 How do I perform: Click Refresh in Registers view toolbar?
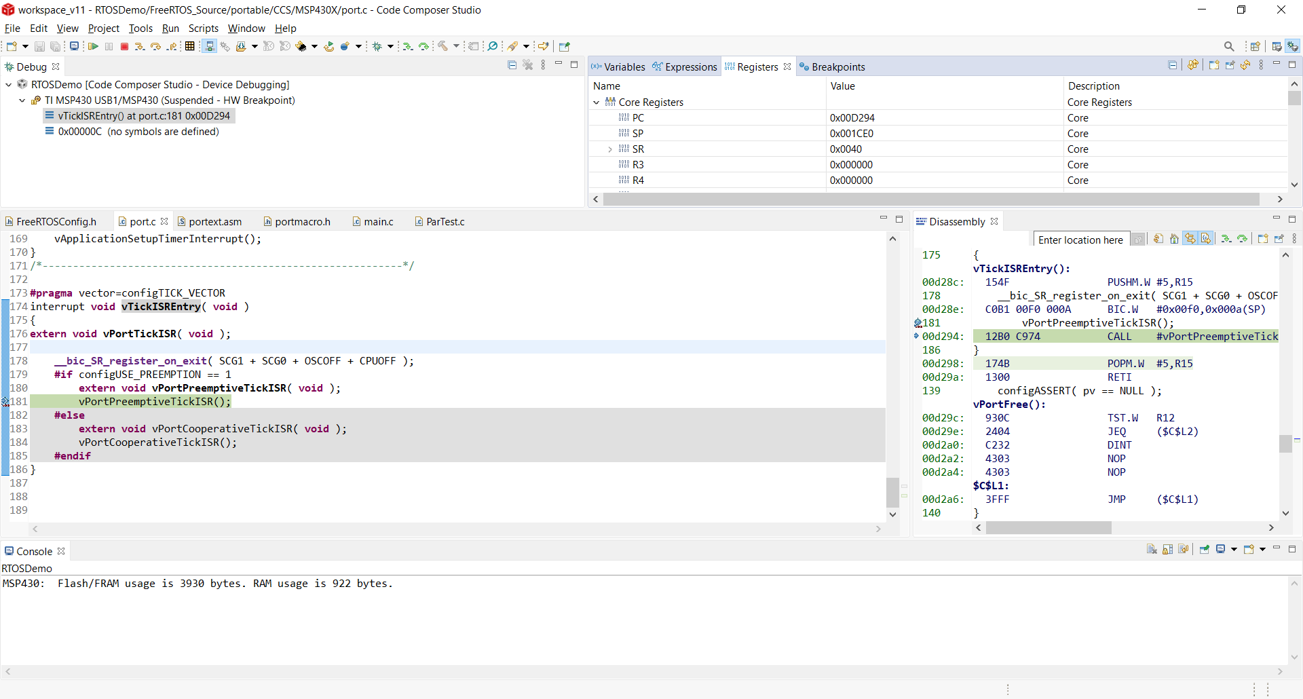pos(1245,65)
